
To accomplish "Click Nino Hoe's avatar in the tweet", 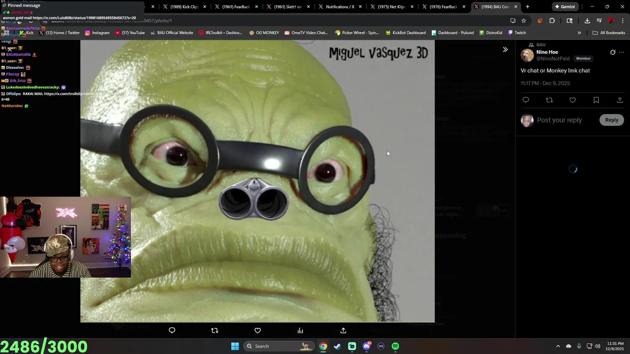I will tap(527, 55).
